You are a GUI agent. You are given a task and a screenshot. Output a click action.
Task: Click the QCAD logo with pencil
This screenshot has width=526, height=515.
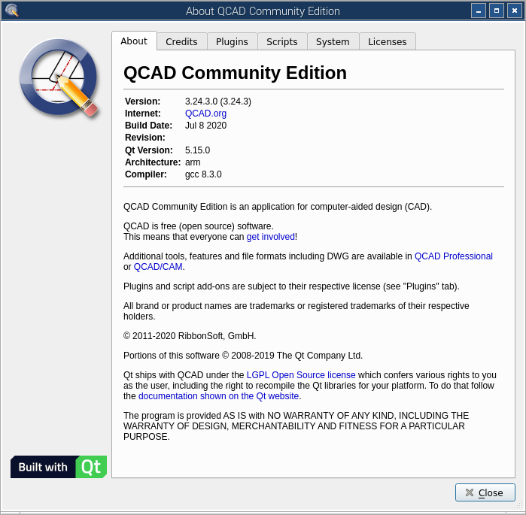pos(59,78)
